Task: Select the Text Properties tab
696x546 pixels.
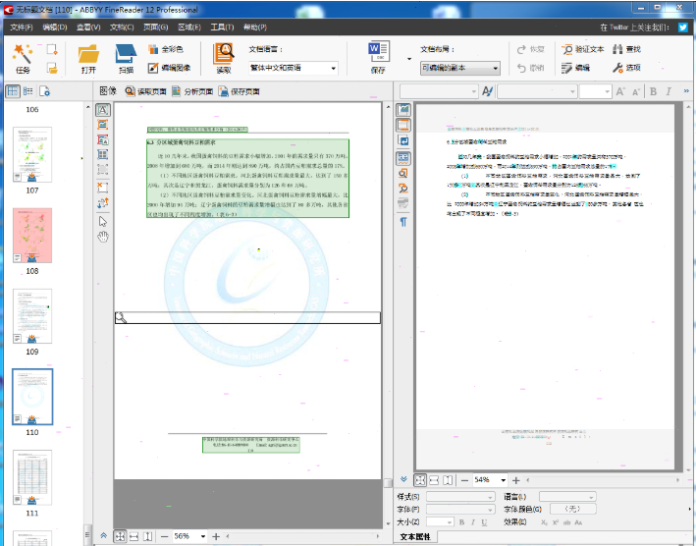Action: [415, 537]
